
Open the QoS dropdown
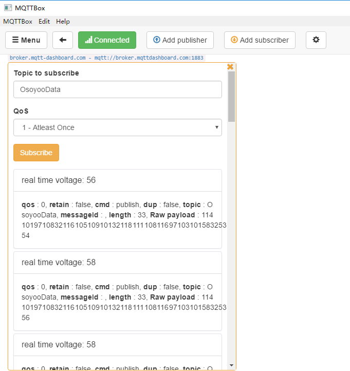[118, 127]
